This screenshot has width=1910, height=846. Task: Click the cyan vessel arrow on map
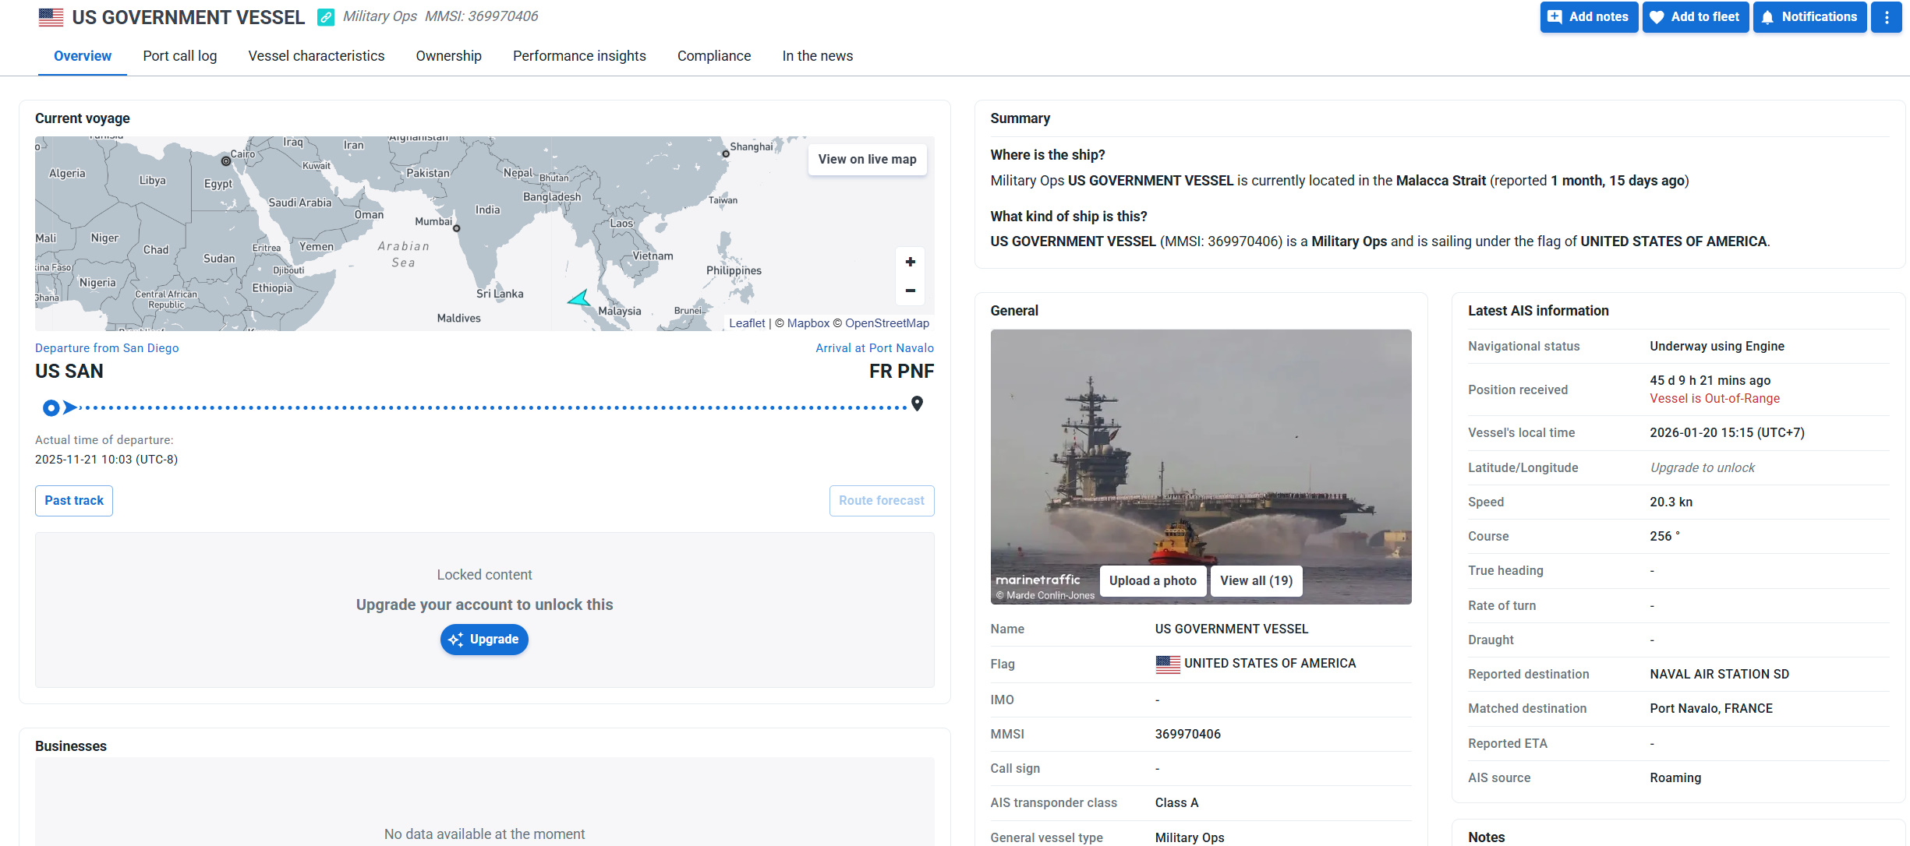(x=579, y=298)
